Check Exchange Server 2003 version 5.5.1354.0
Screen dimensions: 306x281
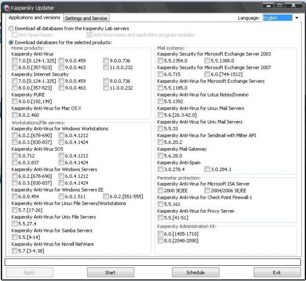coord(160,61)
